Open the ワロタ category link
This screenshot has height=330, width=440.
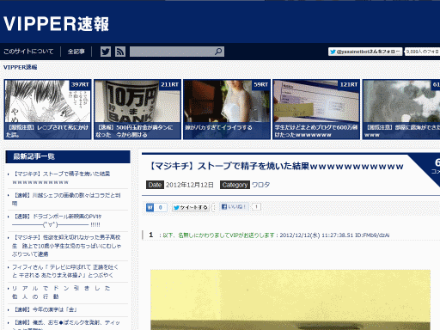pos(260,185)
